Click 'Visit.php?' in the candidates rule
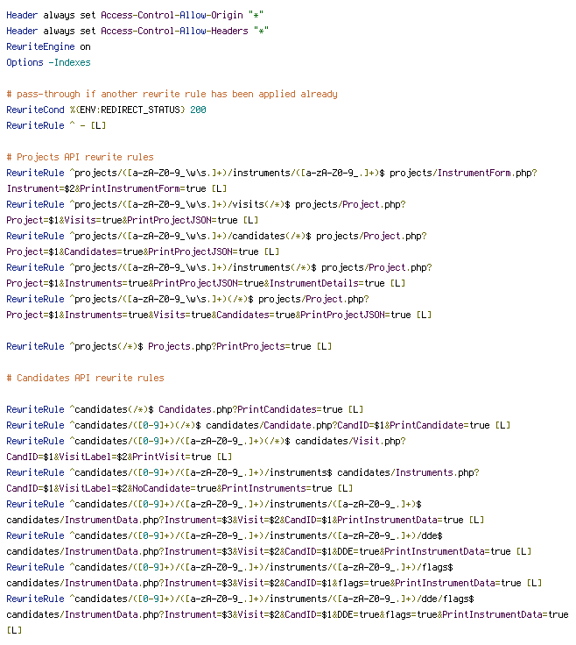 point(379,441)
